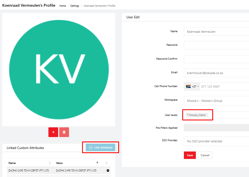The image size is (249, 177).
Task: Click the KV avatar circle
Action: tap(59, 70)
